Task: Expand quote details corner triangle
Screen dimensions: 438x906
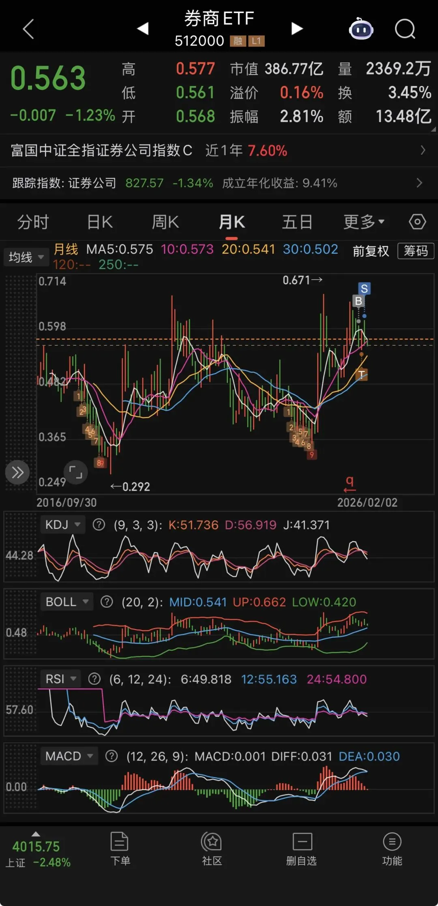Action: (x=433, y=129)
